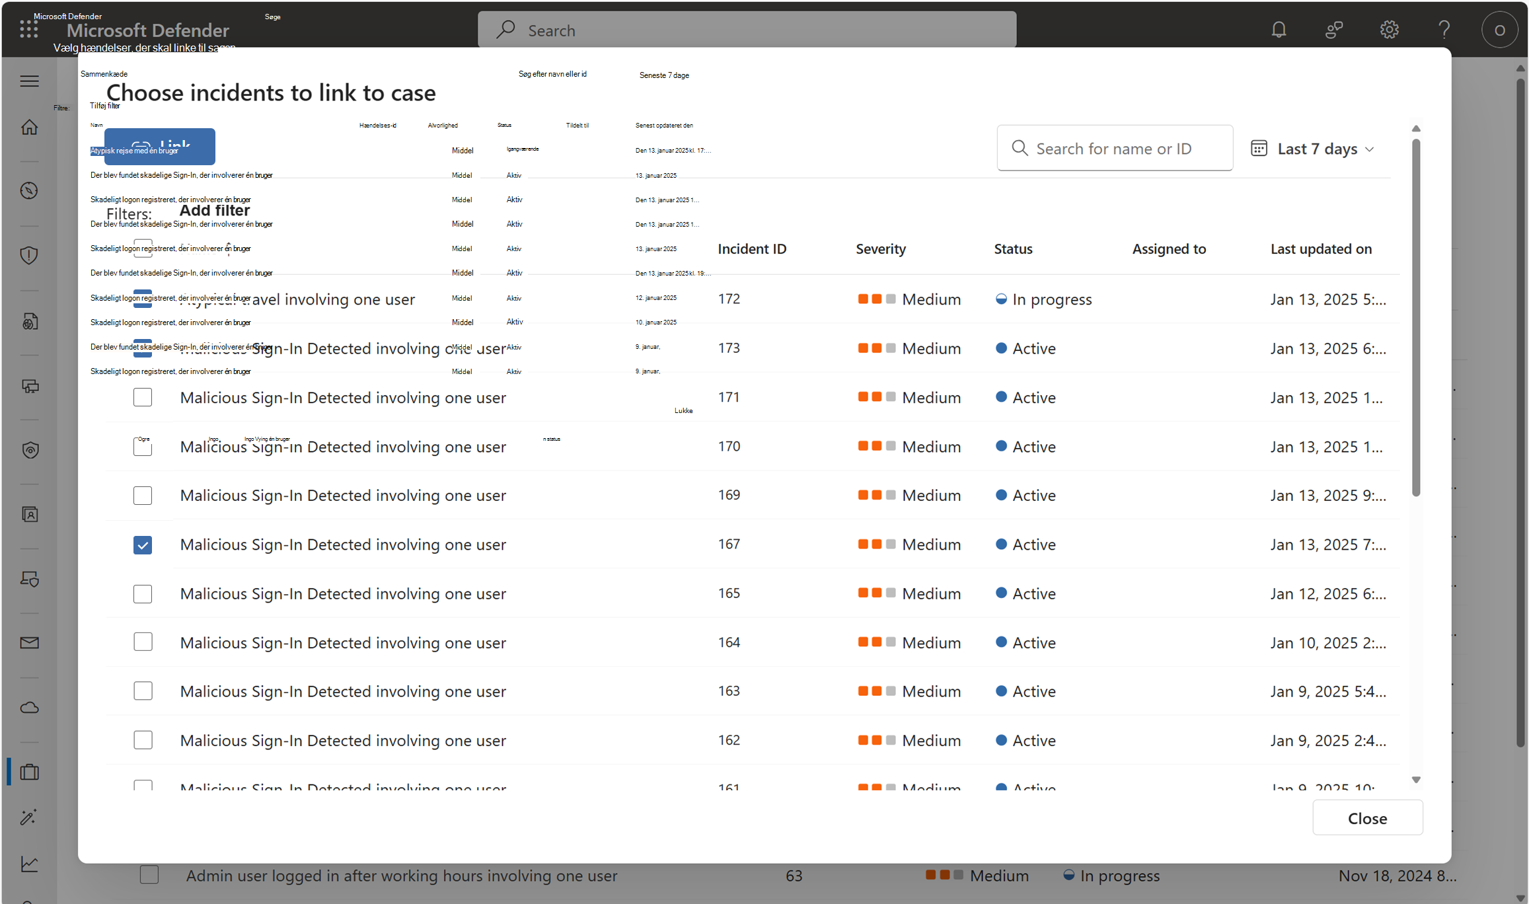Click the Search for name or ID field
Viewport: 1529px width, 904px height.
click(1114, 149)
